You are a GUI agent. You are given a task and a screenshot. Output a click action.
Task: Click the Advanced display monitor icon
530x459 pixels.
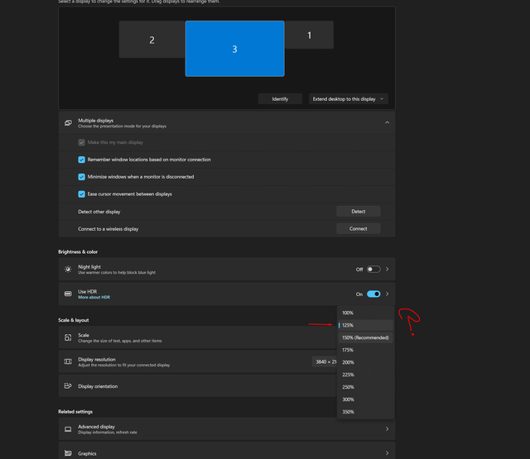tap(68, 428)
